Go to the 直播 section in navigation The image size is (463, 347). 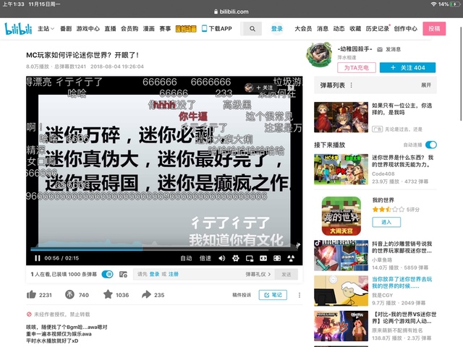coord(110,29)
